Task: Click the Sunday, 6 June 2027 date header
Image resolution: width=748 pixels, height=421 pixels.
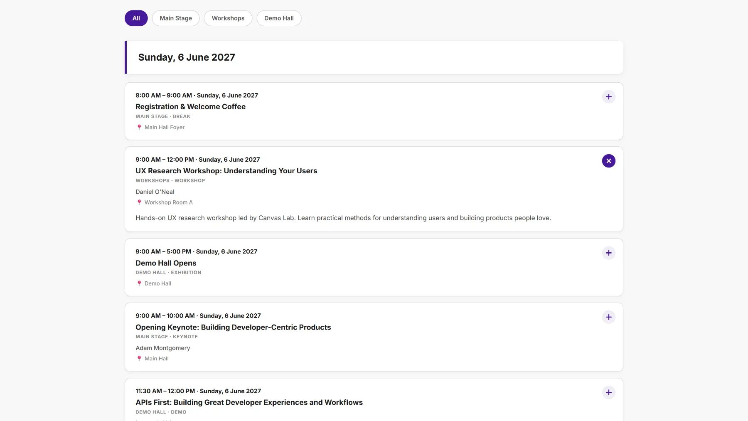Action: tap(187, 57)
